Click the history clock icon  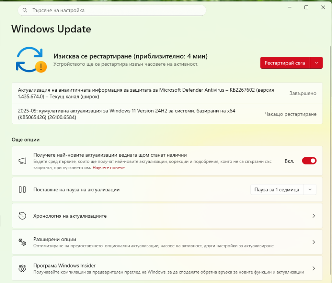pyautogui.click(x=22, y=216)
